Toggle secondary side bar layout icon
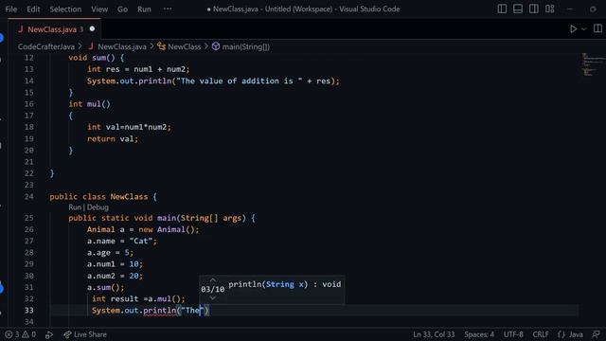606x341 pixels. coord(534,9)
